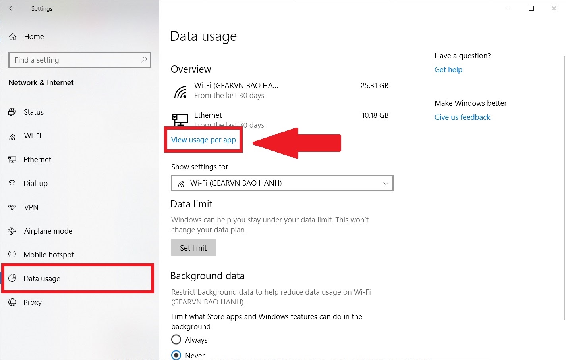
Task: Select the Always background data option
Action: pyautogui.click(x=176, y=340)
